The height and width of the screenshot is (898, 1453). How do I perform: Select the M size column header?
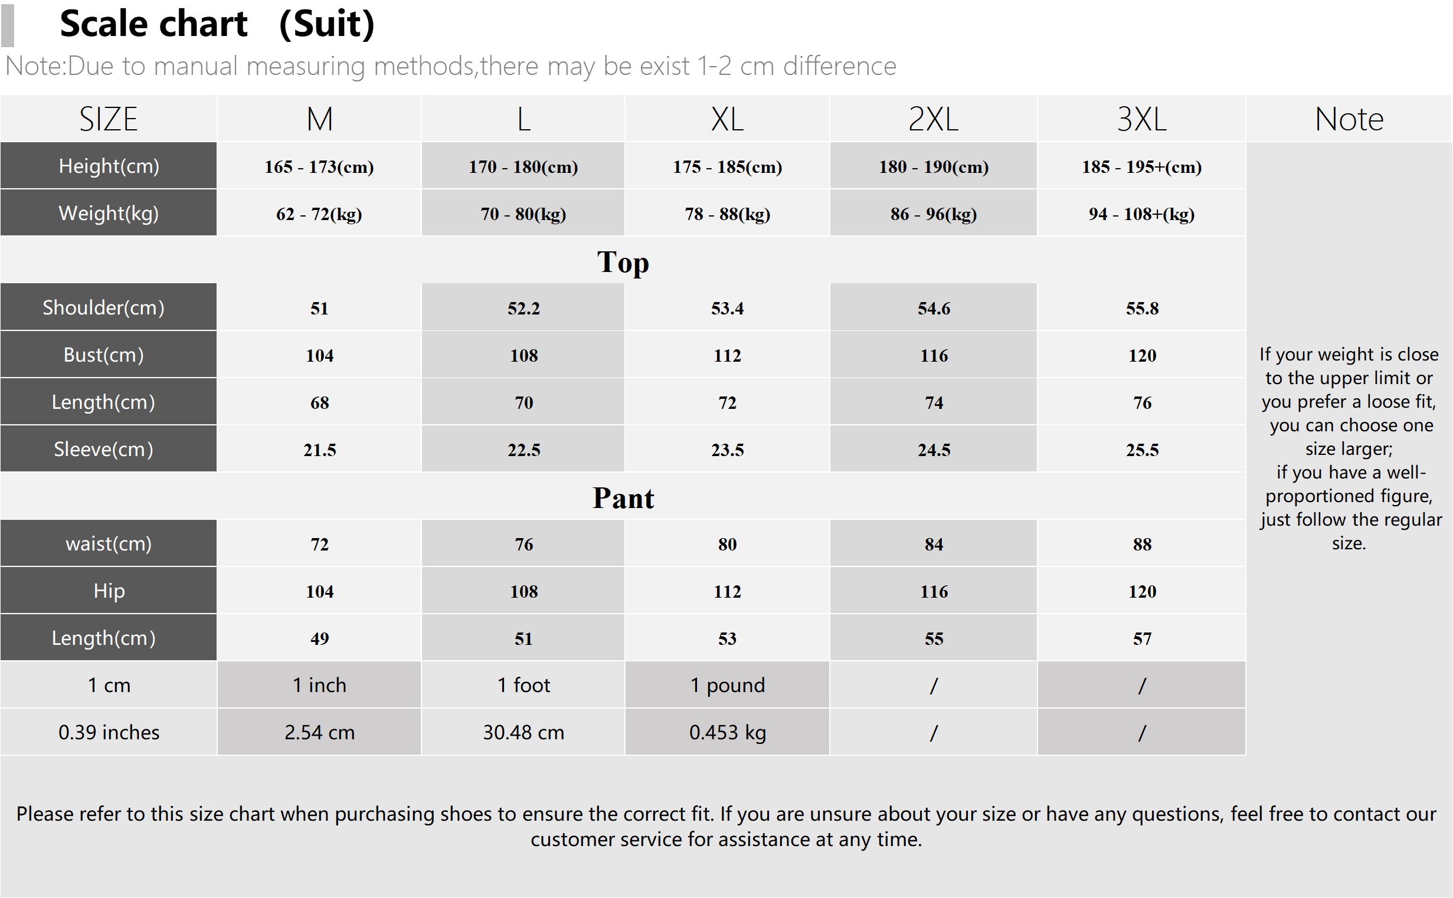point(320,119)
